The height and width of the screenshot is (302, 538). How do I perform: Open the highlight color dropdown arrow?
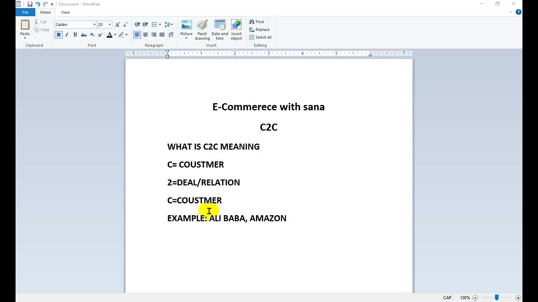127,35
